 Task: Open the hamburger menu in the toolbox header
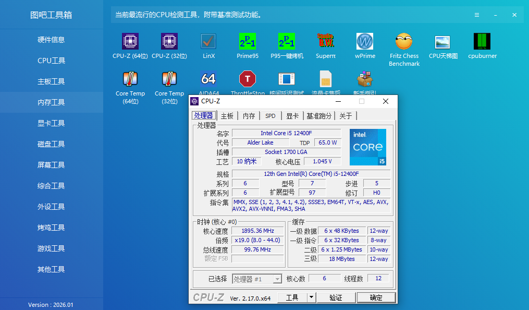coord(476,15)
